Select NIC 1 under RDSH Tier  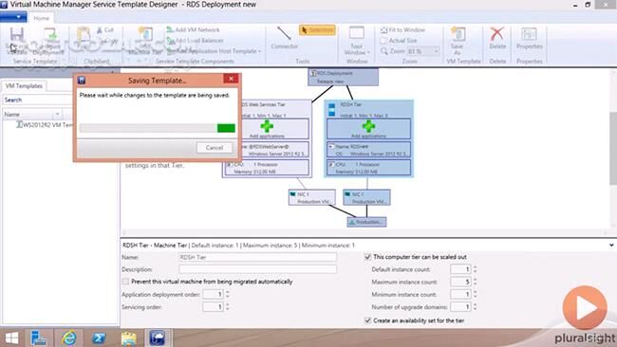[x=366, y=197]
